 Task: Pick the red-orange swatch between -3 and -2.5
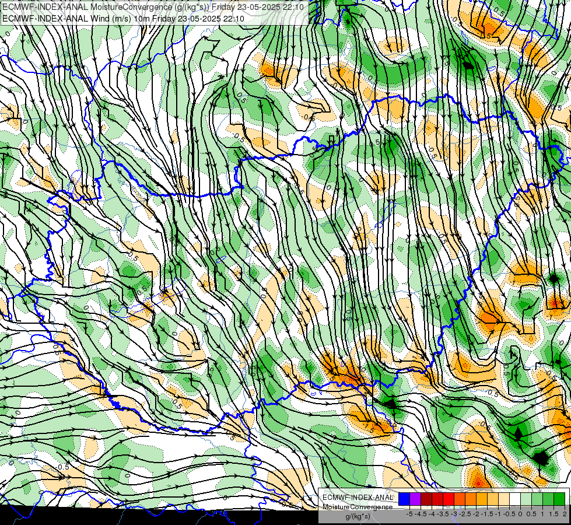click(460, 499)
